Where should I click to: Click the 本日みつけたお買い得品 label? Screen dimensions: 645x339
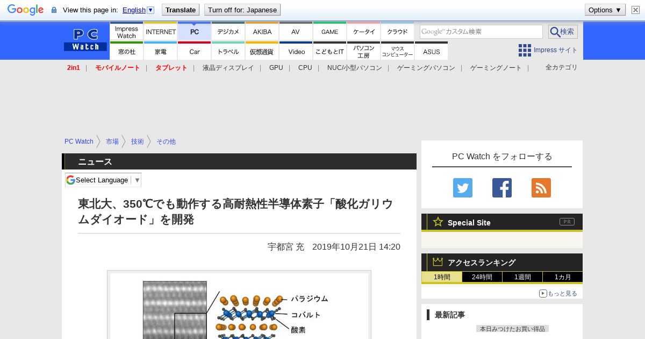512,328
